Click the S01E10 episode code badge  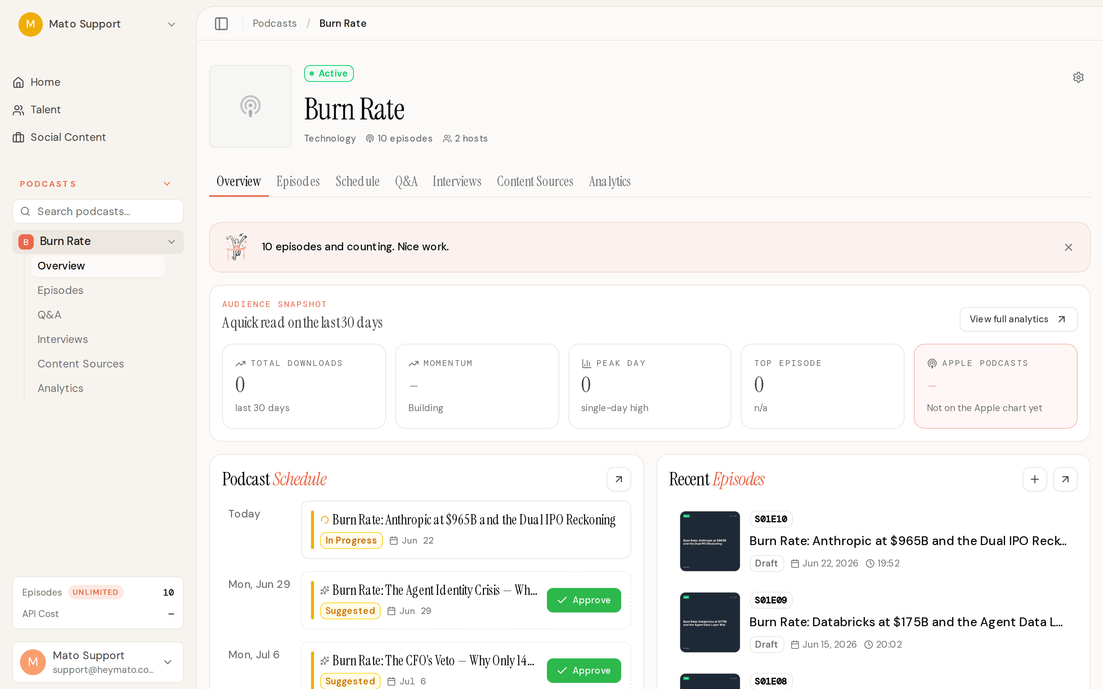[771, 519]
